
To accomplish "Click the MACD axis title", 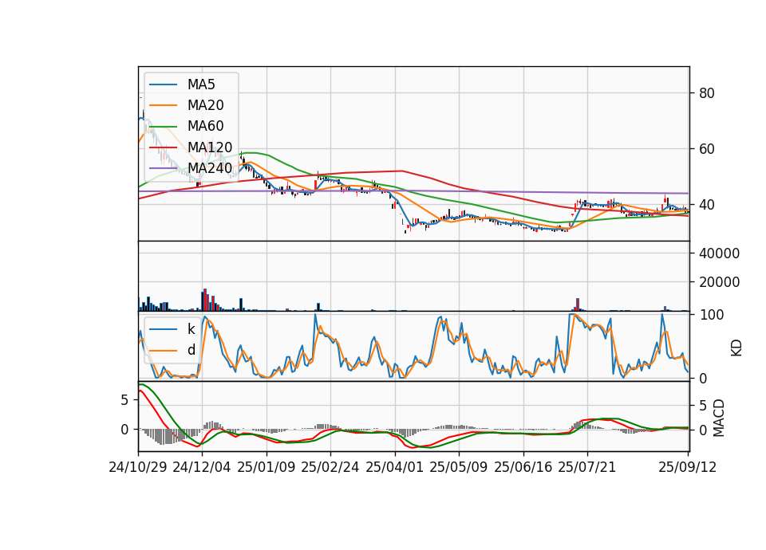I will tap(719, 418).
